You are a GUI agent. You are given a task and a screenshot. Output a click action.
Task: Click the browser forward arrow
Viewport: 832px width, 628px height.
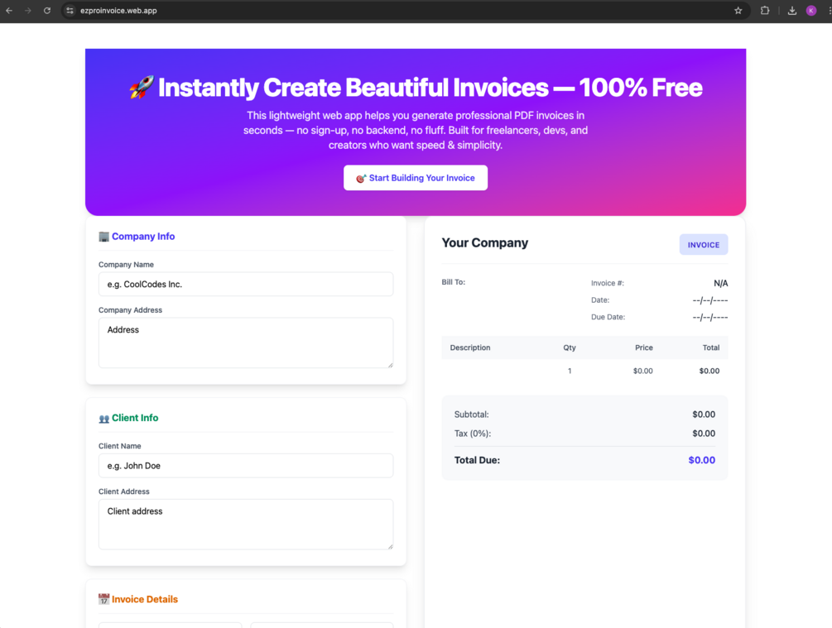[28, 11]
